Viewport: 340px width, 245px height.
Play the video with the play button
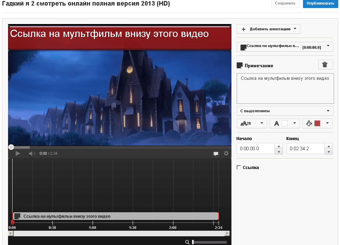[18, 154]
